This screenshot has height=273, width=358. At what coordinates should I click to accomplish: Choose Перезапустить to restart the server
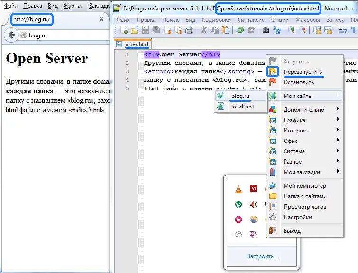tap(305, 72)
